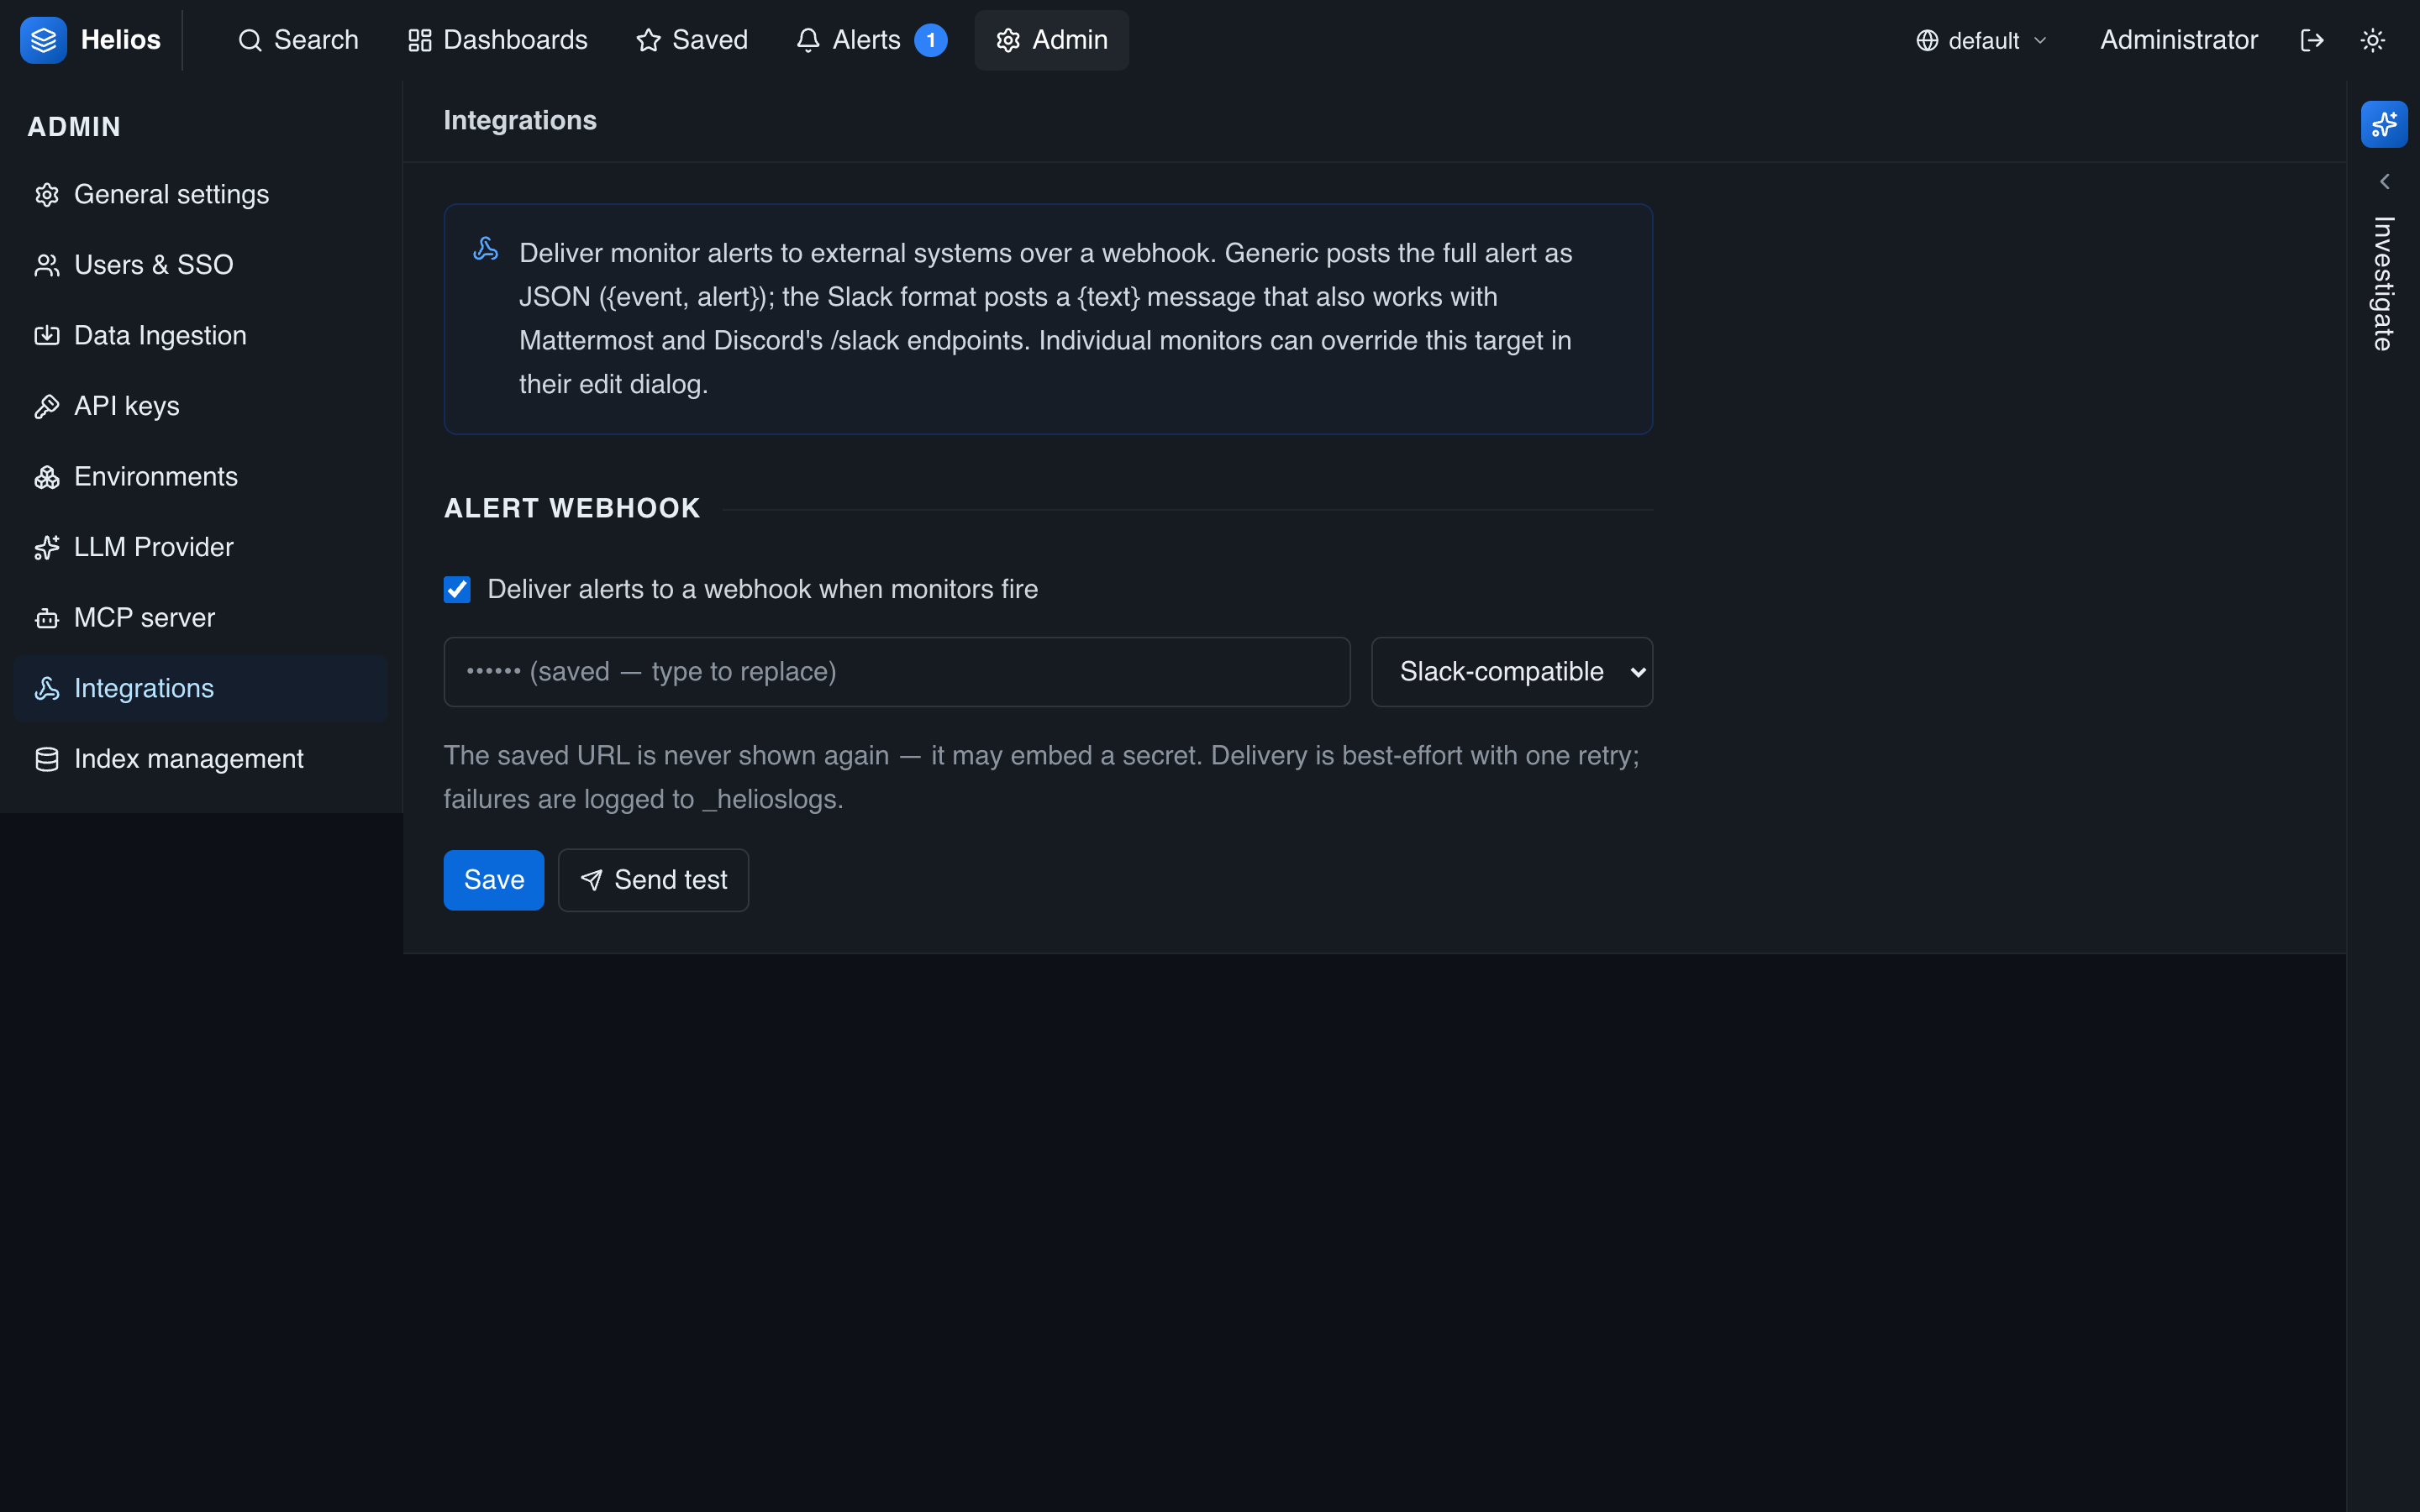Expand the default environment dropdown
Screen dimensions: 2420x1512
[1981, 40]
